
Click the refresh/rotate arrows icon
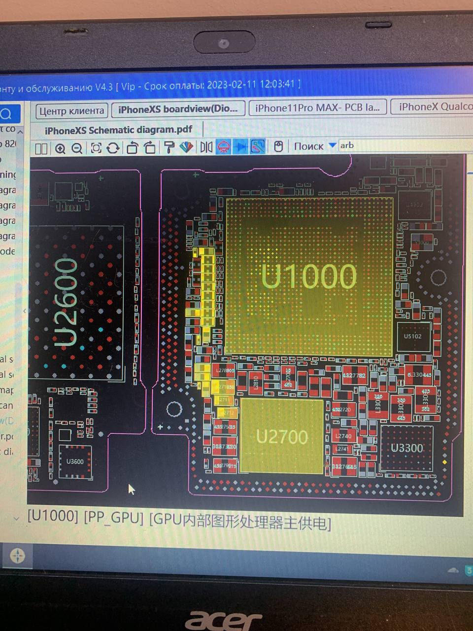[x=113, y=148]
